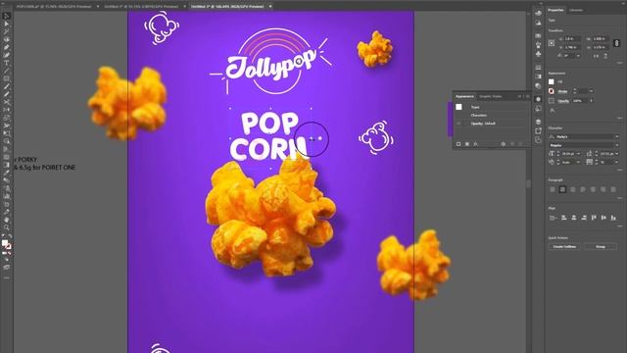627x353 pixels.
Task: Open the leading value dropdown
Action: 616,154
